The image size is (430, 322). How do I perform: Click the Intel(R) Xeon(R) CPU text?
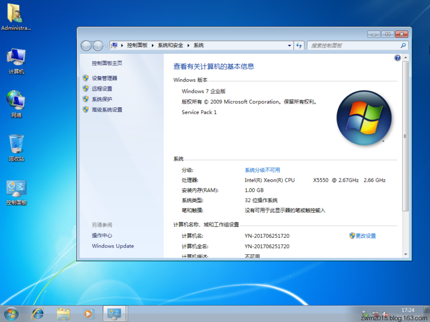click(269, 180)
